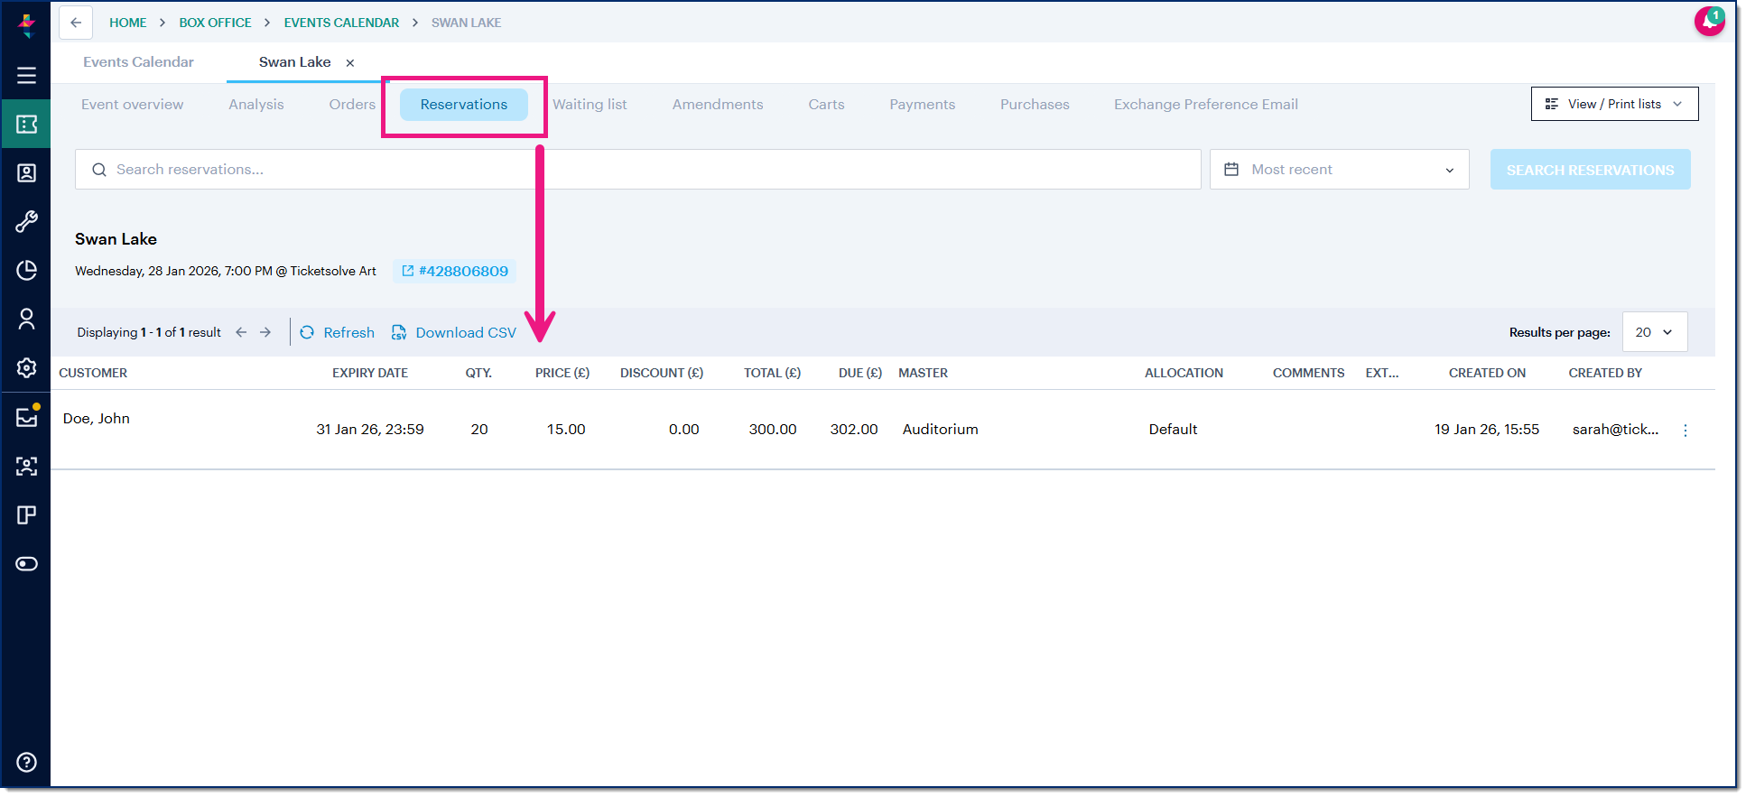Switch to Events Calendar tab
Image resolution: width=1746 pixels, height=797 pixels.
click(138, 62)
